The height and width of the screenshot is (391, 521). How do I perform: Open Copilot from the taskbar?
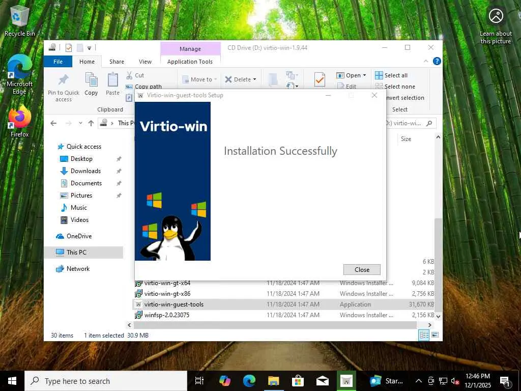click(x=225, y=381)
